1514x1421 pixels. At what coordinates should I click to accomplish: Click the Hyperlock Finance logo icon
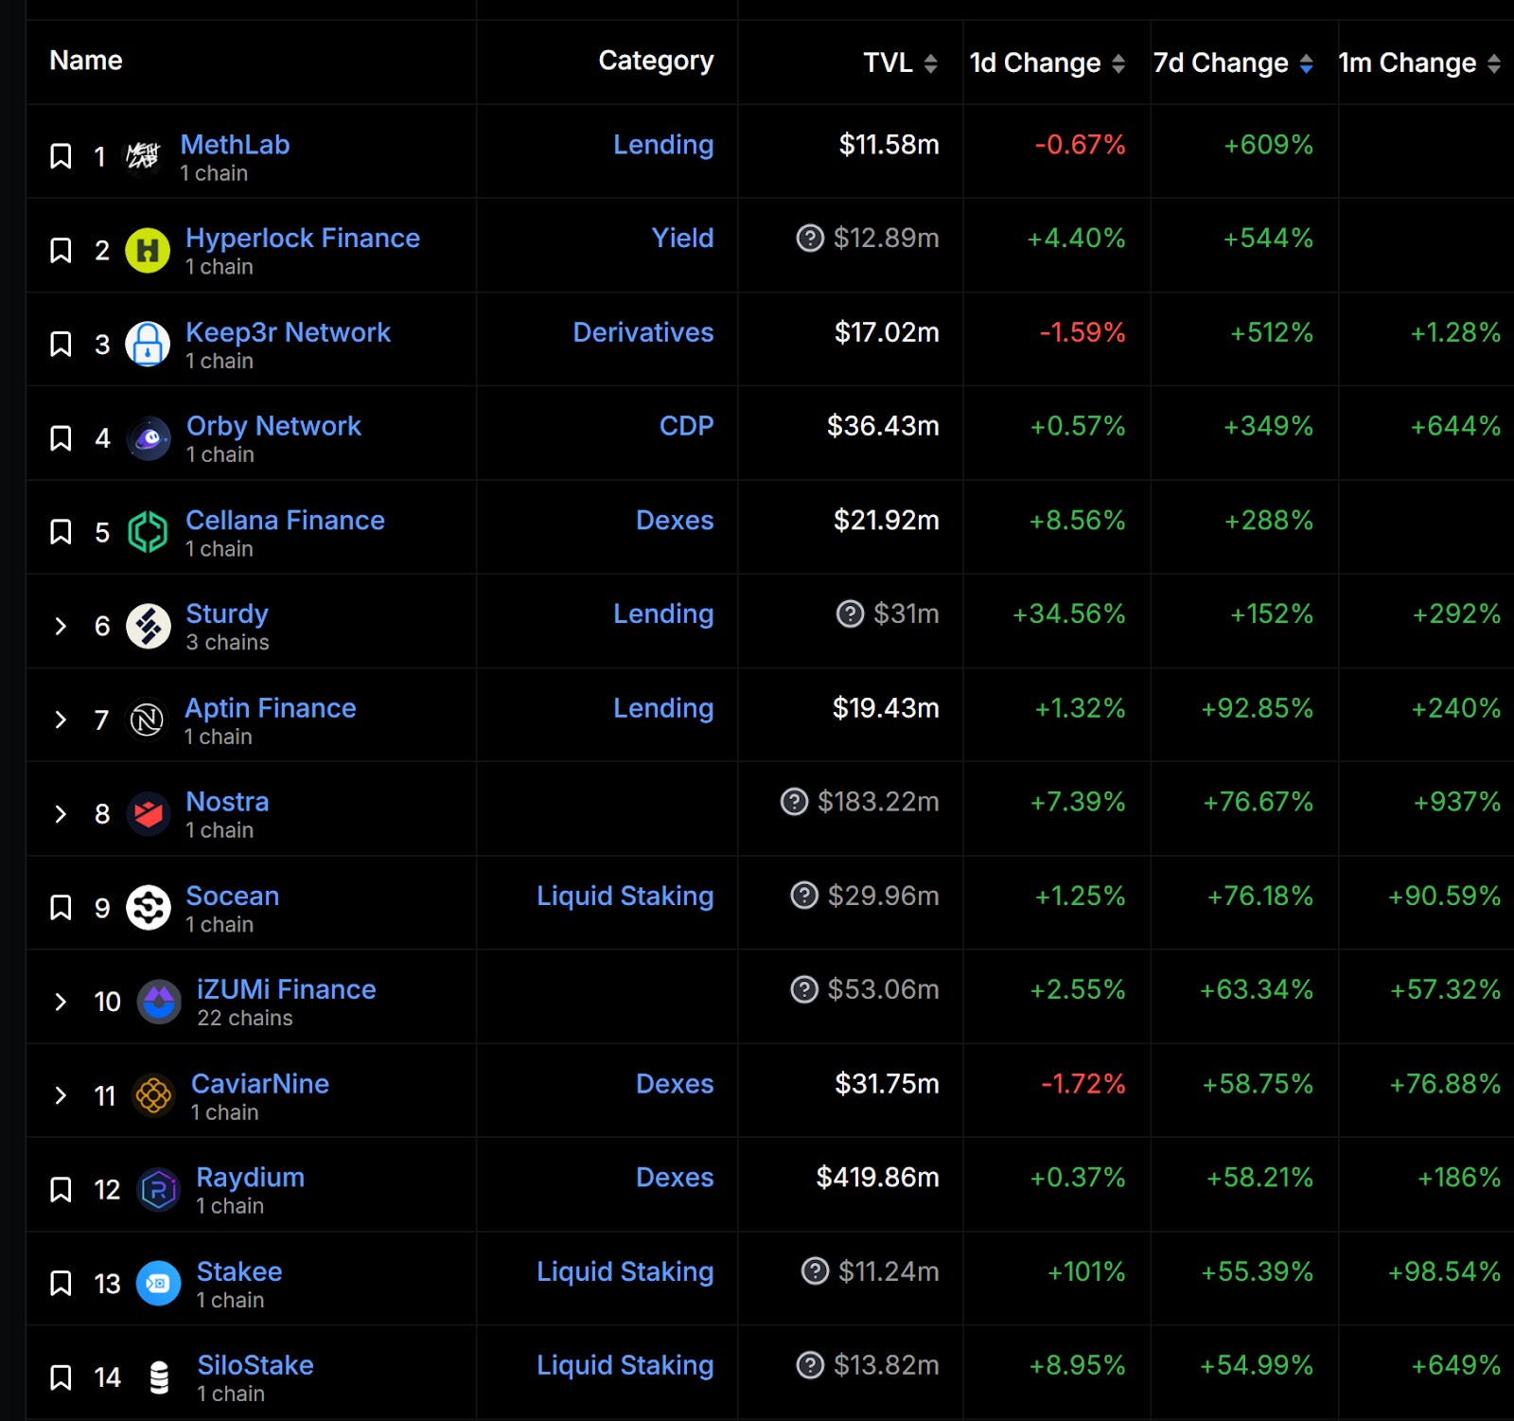(x=148, y=251)
